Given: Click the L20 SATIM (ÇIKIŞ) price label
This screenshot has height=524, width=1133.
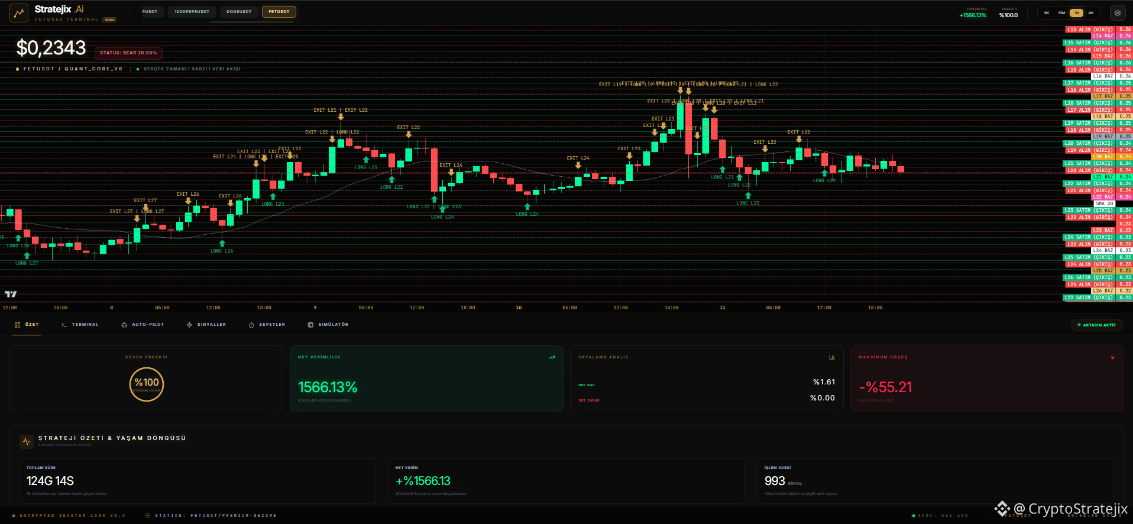Looking at the screenshot, I should point(1089,143).
